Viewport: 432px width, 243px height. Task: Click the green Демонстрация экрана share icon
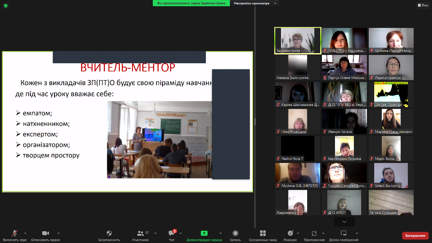pyautogui.click(x=204, y=233)
